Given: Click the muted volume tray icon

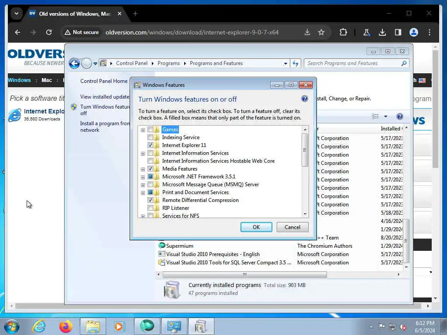Looking at the screenshot, I should pos(403,327).
